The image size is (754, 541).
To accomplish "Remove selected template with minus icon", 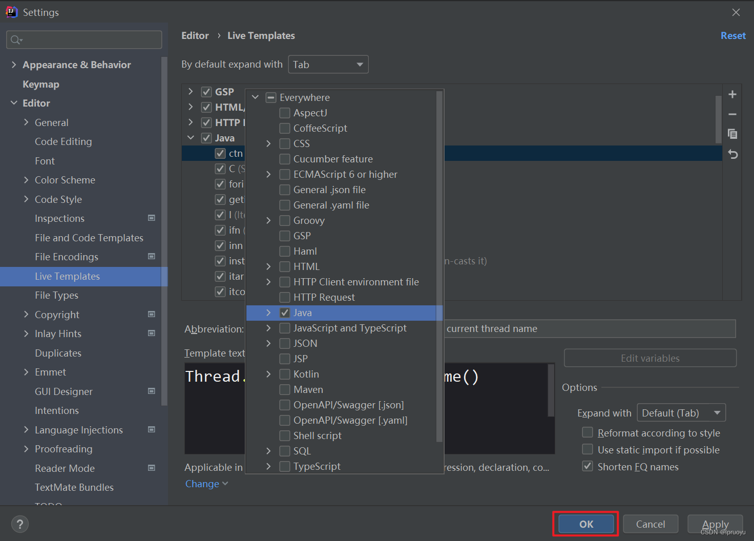I will pyautogui.click(x=732, y=114).
